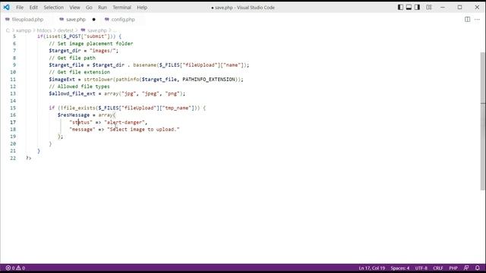Switch to the fileupload.php tab

click(27, 19)
